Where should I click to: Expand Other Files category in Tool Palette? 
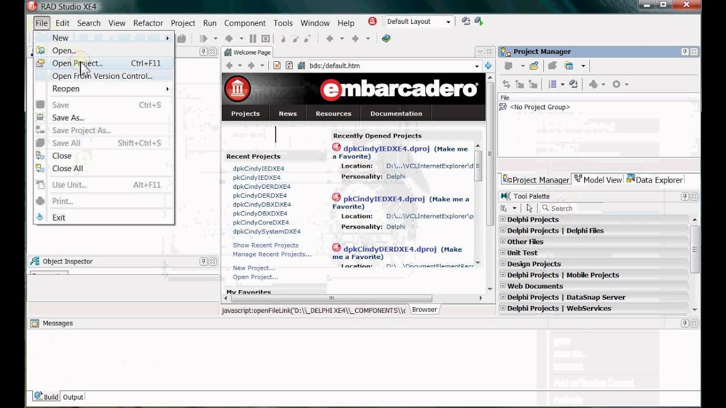click(503, 241)
